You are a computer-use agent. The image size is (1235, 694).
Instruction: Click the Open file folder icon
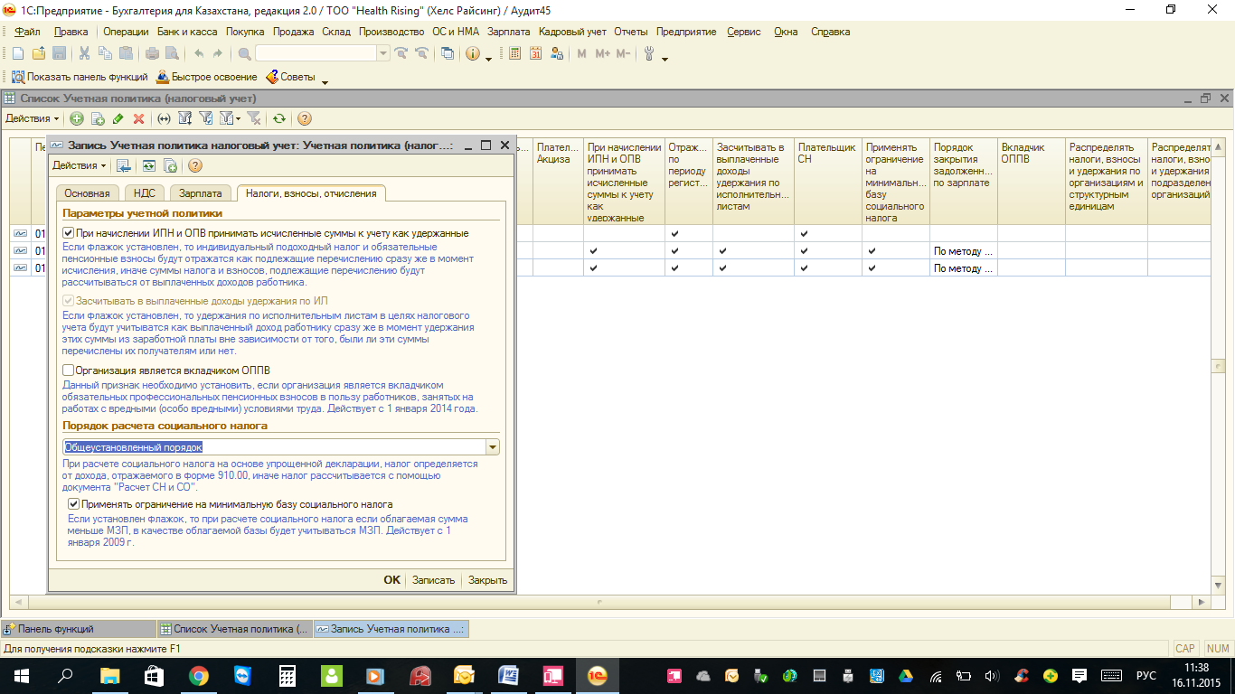[x=38, y=53]
